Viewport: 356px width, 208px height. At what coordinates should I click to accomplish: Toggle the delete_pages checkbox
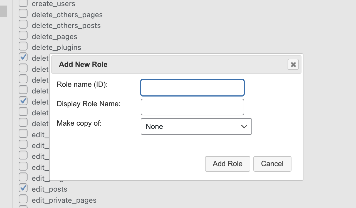[x=23, y=35]
